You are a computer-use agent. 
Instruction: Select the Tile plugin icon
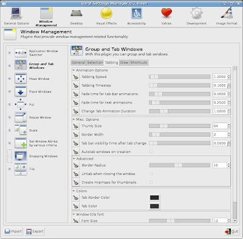click(x=21, y=169)
